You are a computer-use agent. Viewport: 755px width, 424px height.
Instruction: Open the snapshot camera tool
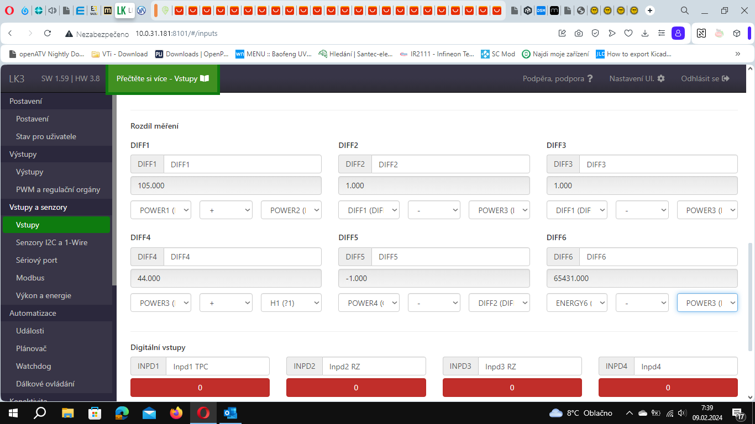point(579,33)
